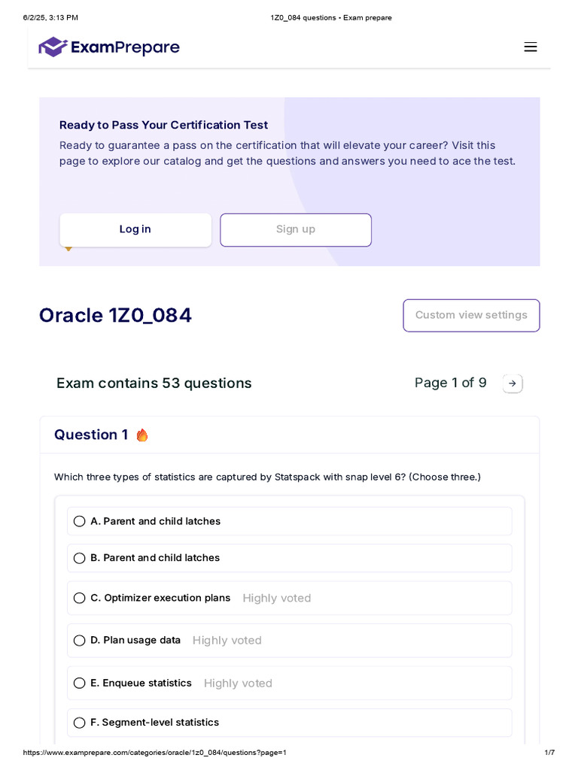Select first option A Parent and child latches
Viewport: 578px width, 770px height.
80,521
